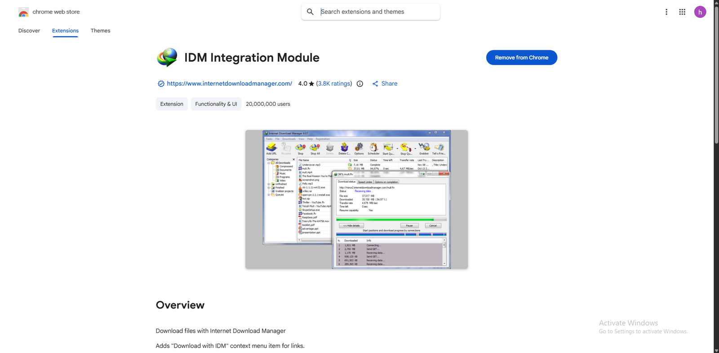This screenshot has height=353, width=719.
Task: Select the Extensions tab
Action: (65, 31)
